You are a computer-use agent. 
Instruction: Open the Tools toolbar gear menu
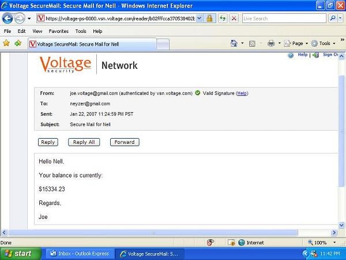pos(324,43)
